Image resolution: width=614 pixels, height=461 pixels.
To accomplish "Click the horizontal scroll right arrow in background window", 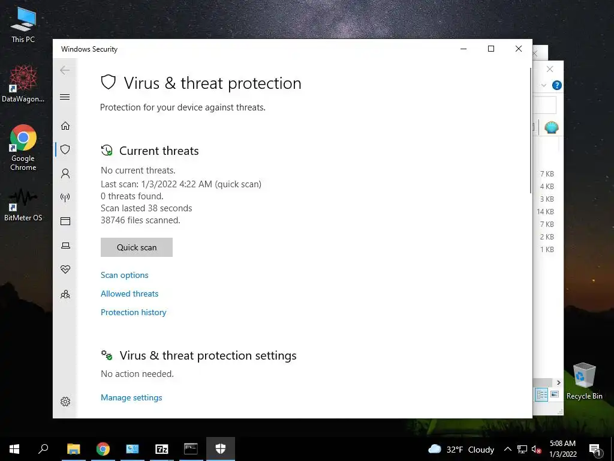I will pyautogui.click(x=558, y=382).
